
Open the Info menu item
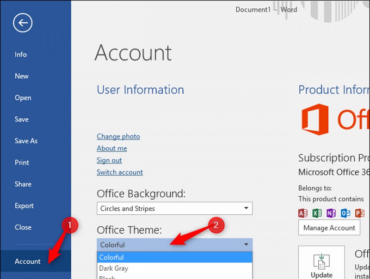pyautogui.click(x=21, y=55)
